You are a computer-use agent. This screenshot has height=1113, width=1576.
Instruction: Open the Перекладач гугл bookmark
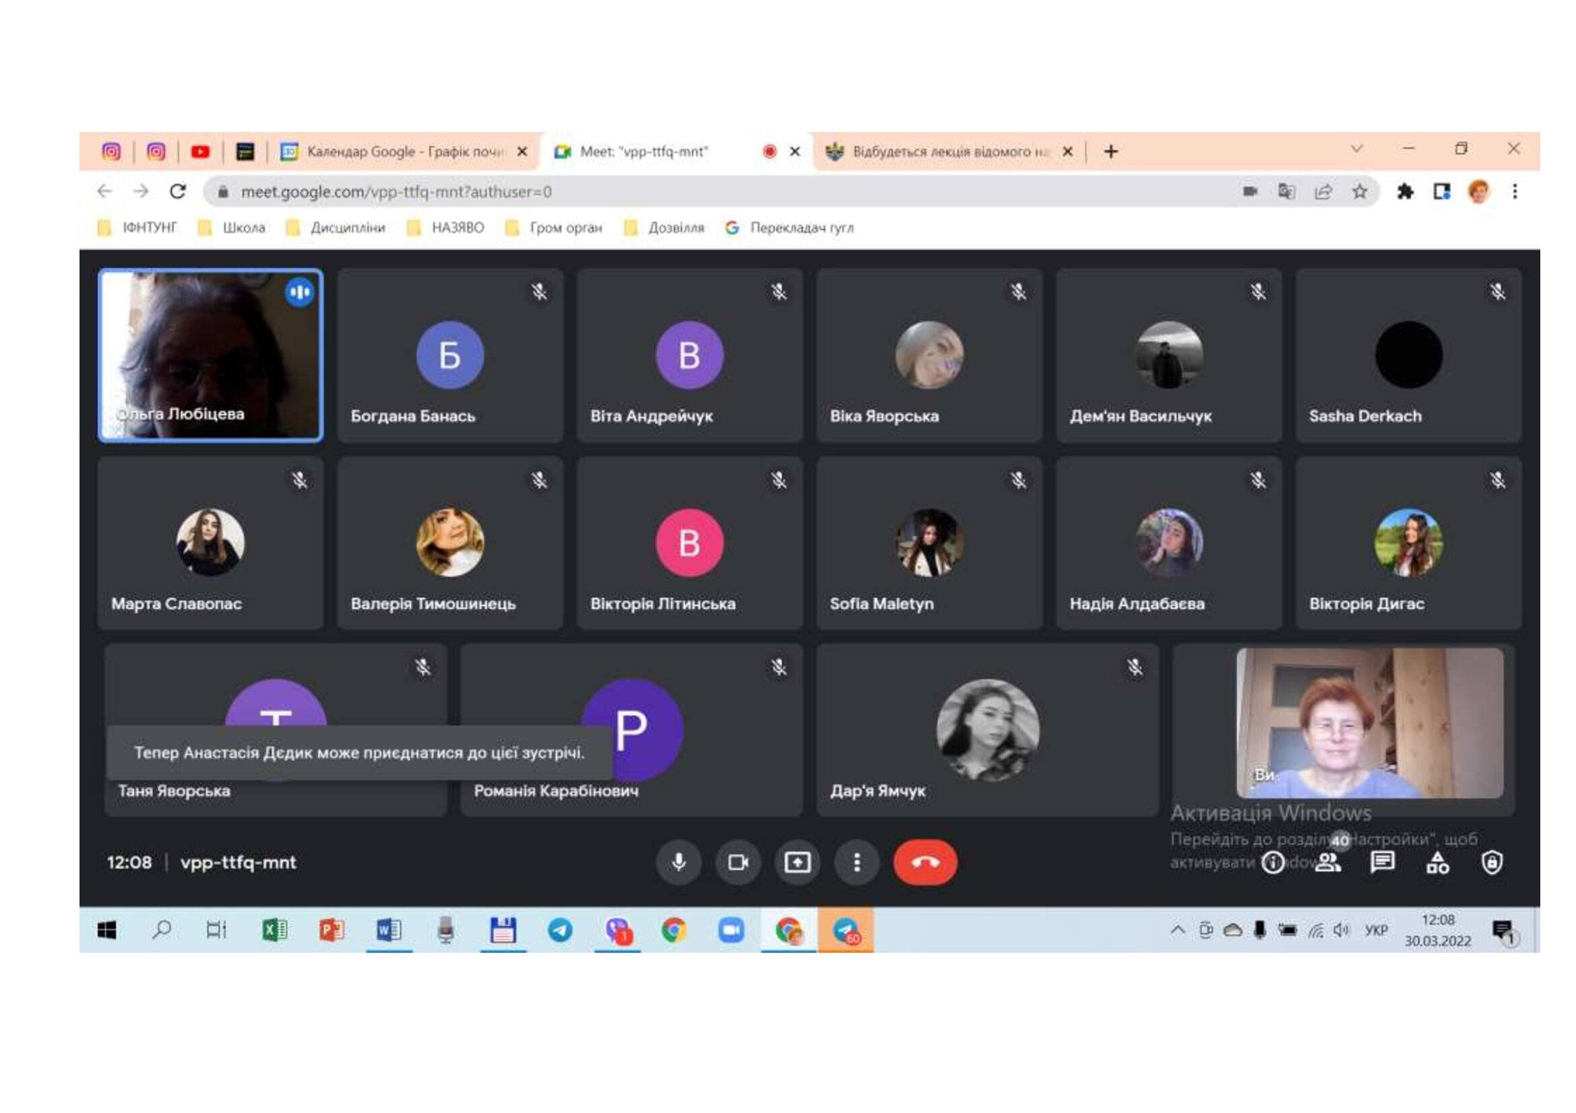tap(800, 228)
